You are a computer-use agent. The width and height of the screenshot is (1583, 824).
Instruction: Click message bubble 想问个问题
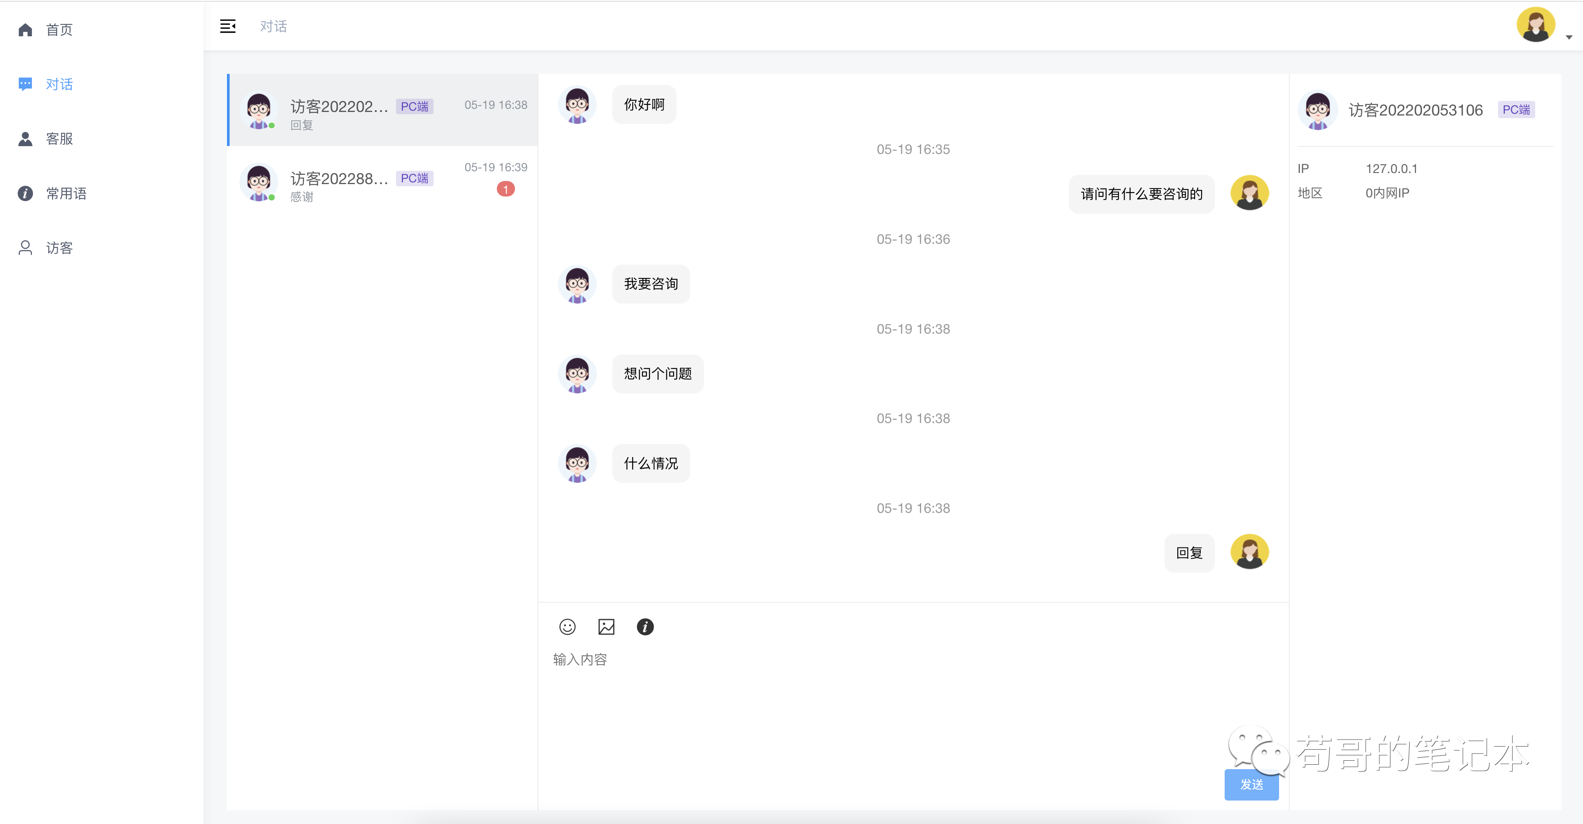coord(657,373)
